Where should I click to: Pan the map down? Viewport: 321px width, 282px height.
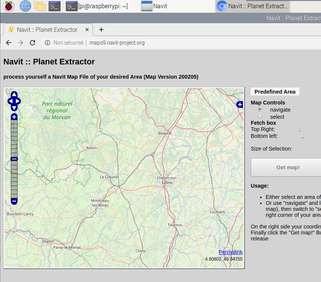[x=14, y=108]
